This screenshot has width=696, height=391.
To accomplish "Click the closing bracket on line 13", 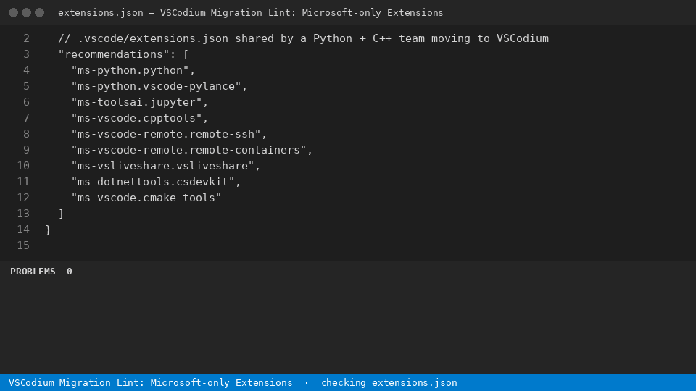I will tap(61, 214).
